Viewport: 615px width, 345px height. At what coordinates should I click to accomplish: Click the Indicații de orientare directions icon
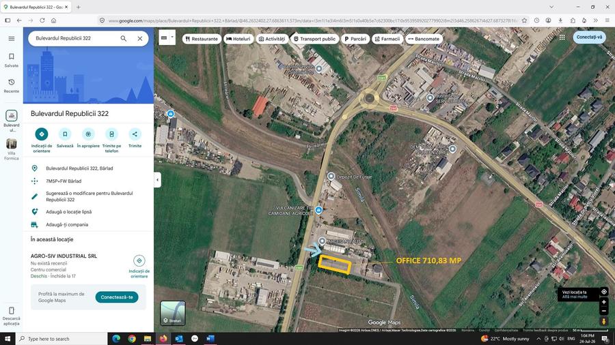pyautogui.click(x=42, y=134)
